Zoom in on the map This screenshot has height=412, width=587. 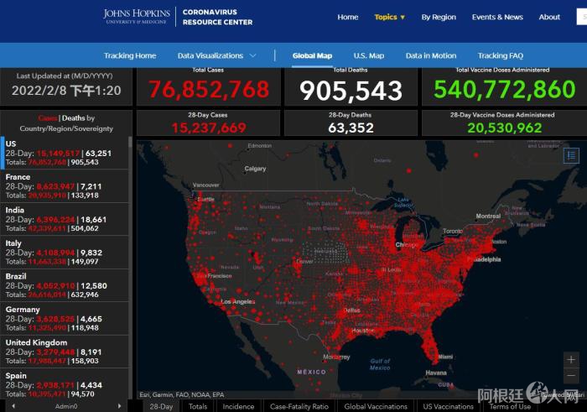coord(571,359)
